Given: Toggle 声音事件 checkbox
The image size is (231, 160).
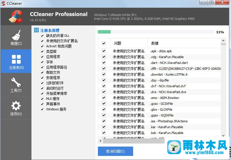Looking at the screenshot, I should point(42,104).
